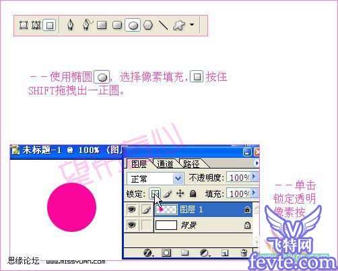This screenshot has width=338, height=271.
Task: Switch to the 通道 tab
Action: click(x=165, y=164)
